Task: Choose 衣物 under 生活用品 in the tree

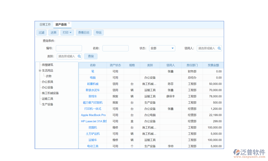Action: coord(49,76)
